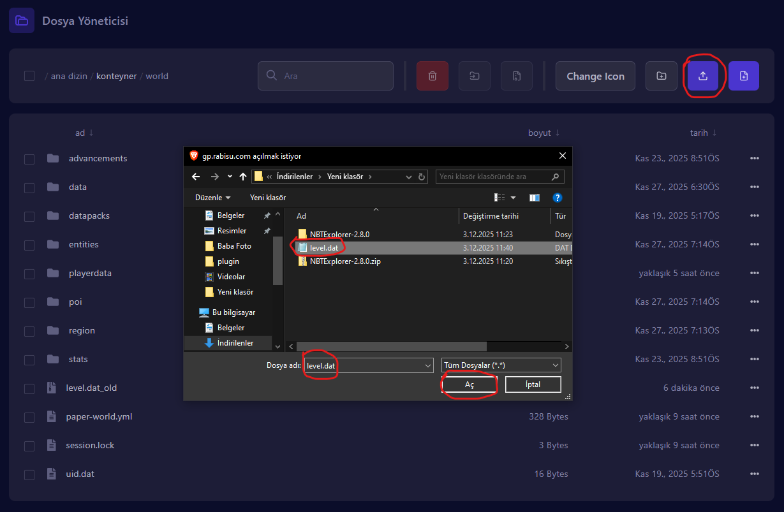Click the up-directory arrow in dialog

243,177
